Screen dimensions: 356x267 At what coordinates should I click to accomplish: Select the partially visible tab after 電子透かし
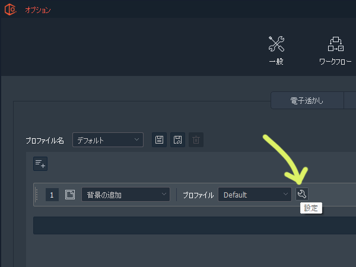[350, 100]
